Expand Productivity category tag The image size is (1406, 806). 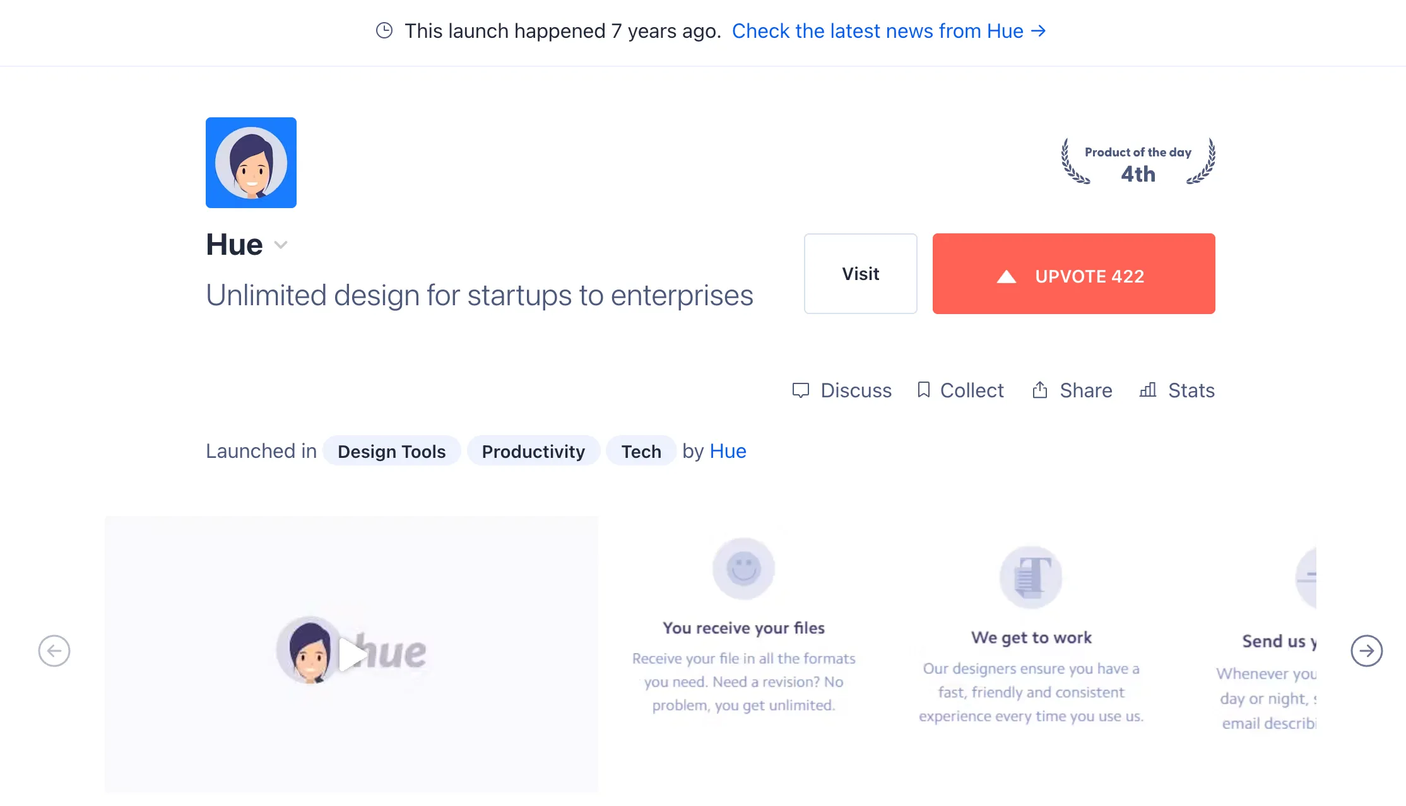(534, 451)
